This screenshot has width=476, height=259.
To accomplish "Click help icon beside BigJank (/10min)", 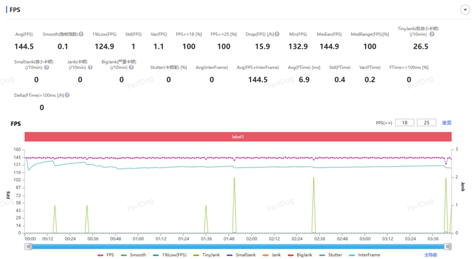I will [x=131, y=68].
